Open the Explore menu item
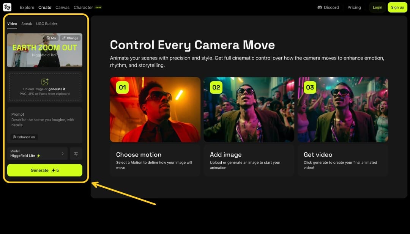410x234 pixels. 27,7
